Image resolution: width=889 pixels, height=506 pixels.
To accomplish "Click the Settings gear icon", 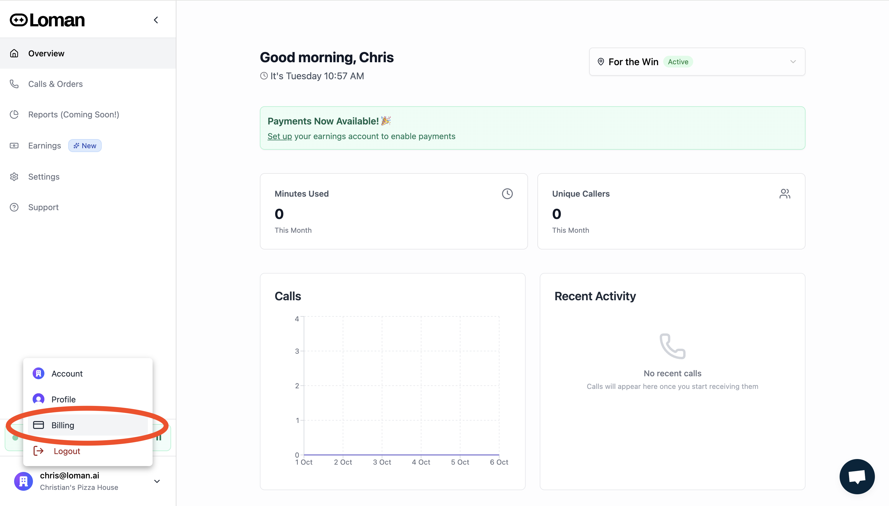I will 14,177.
